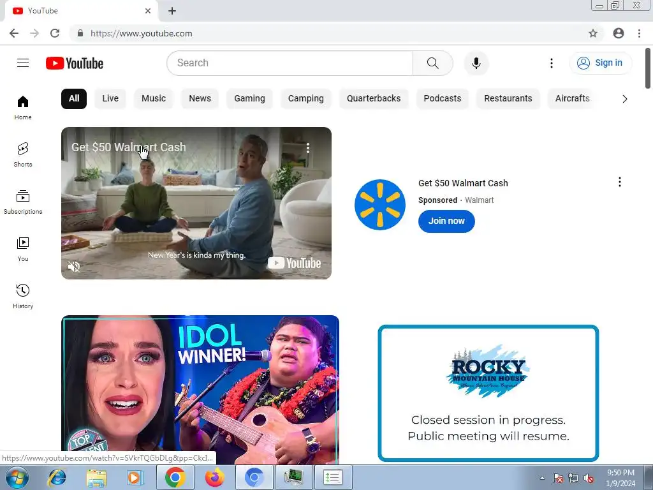Click the magnifier search button
The height and width of the screenshot is (490, 653).
pos(433,63)
